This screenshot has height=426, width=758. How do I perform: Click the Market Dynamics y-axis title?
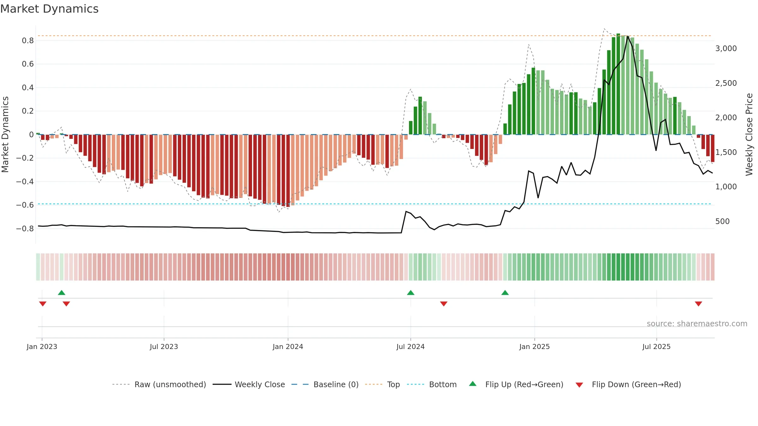pos(5,134)
